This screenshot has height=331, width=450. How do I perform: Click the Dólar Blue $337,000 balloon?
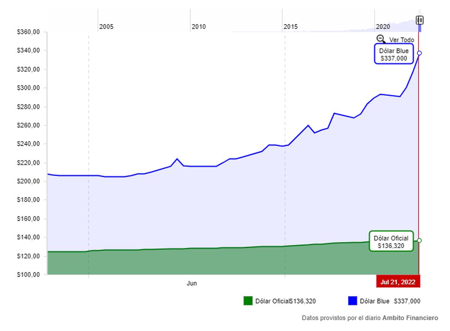tap(393, 54)
